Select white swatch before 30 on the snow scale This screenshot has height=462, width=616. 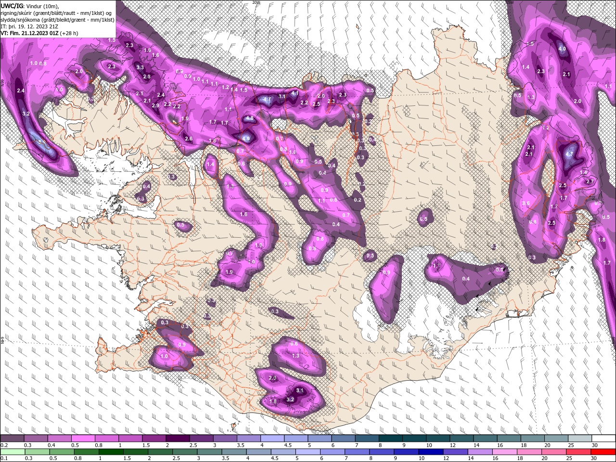click(604, 438)
